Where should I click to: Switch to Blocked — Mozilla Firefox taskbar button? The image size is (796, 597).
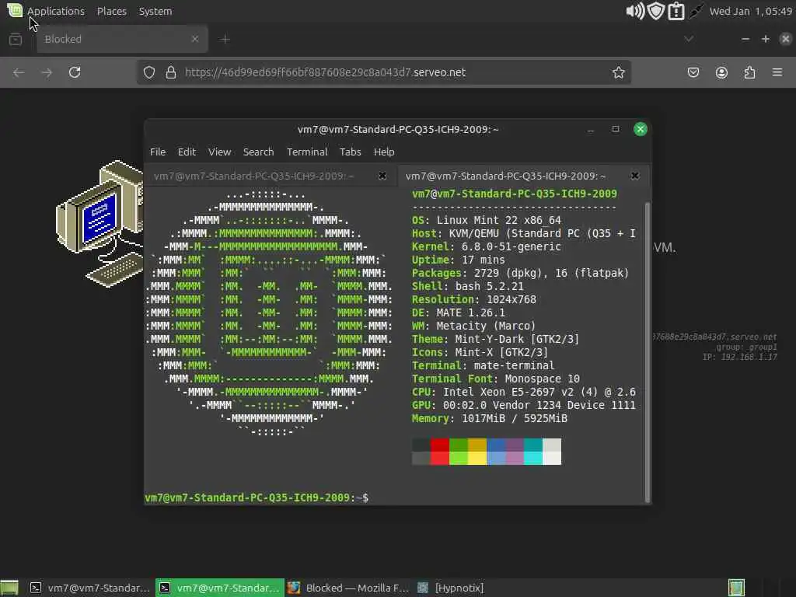349,588
